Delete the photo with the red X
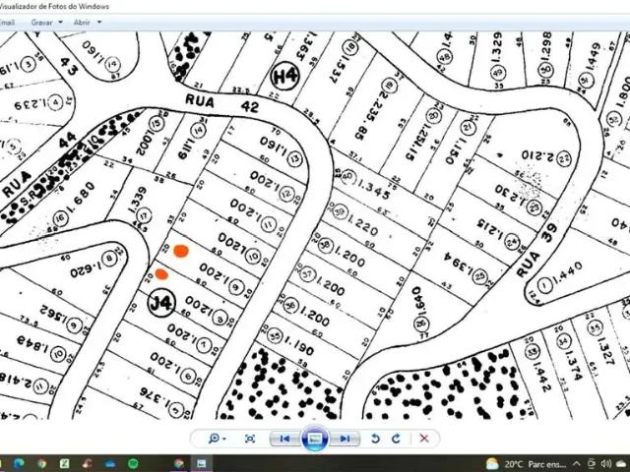The height and width of the screenshot is (472, 630). 424,439
